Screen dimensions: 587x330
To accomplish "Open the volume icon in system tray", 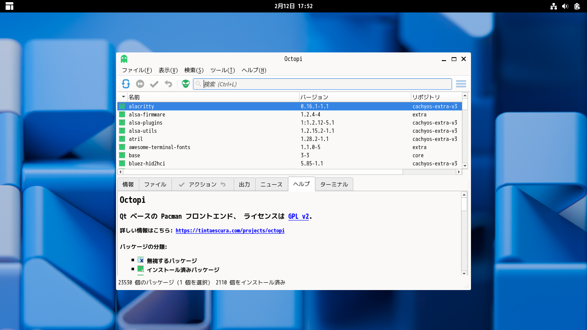I will tap(565, 6).
